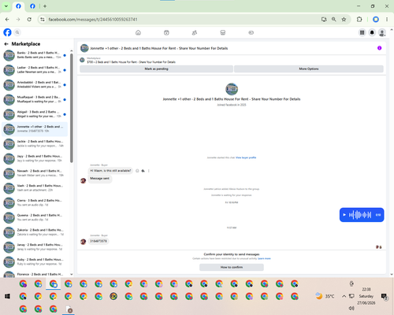Click the Facebook logo icon
Image resolution: width=394 pixels, height=315 pixels.
tap(7, 32)
